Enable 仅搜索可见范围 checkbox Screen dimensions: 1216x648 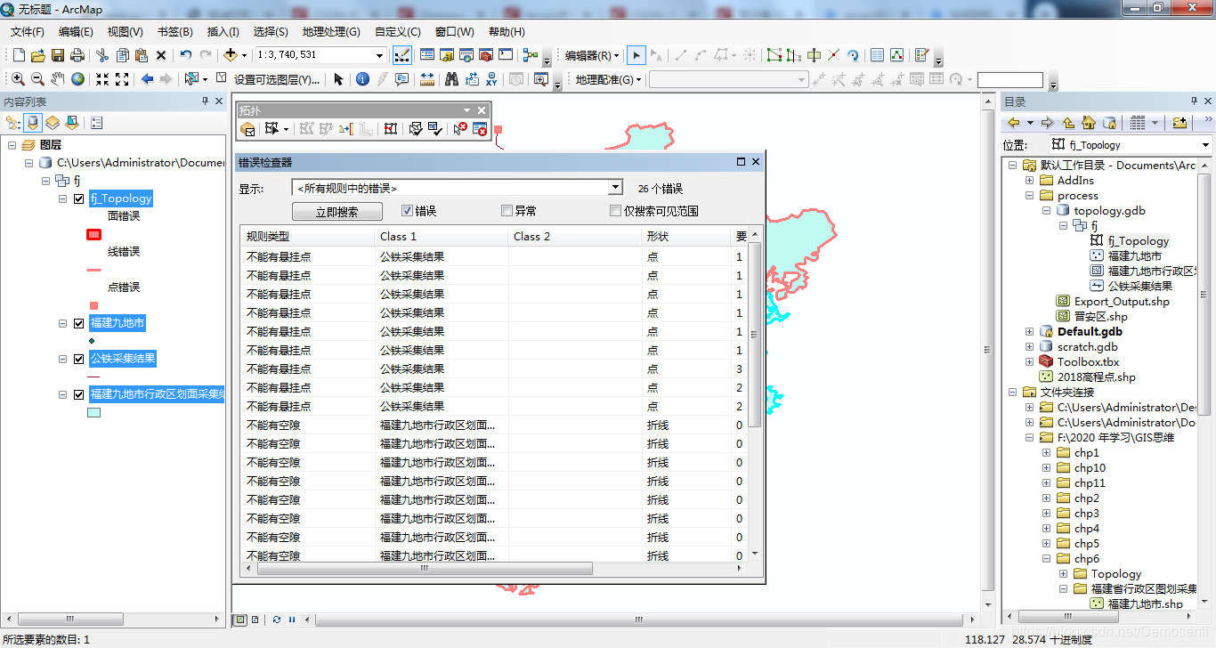615,211
